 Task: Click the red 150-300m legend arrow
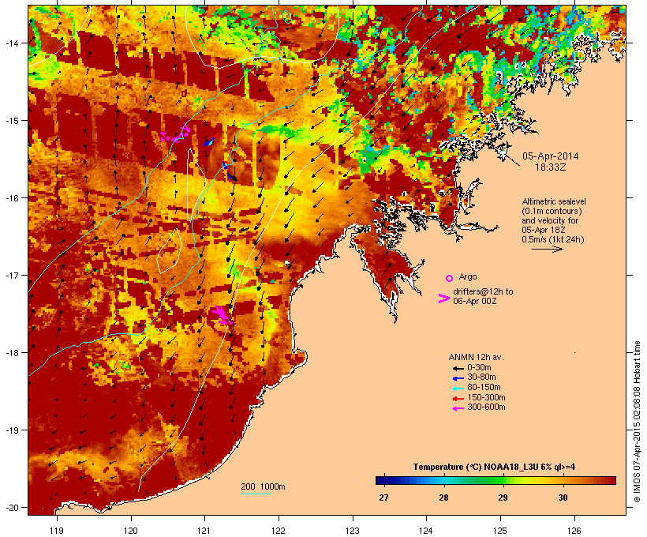point(458,399)
